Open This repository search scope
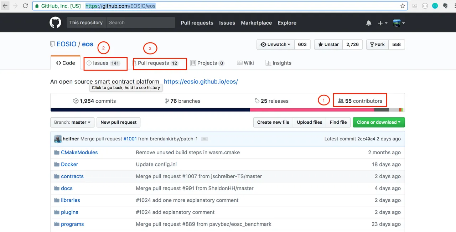Screen dimensions: 456x232 click(86, 22)
